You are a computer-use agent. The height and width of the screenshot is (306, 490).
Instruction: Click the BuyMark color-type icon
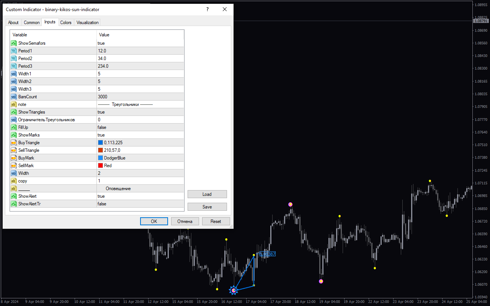coord(13,158)
